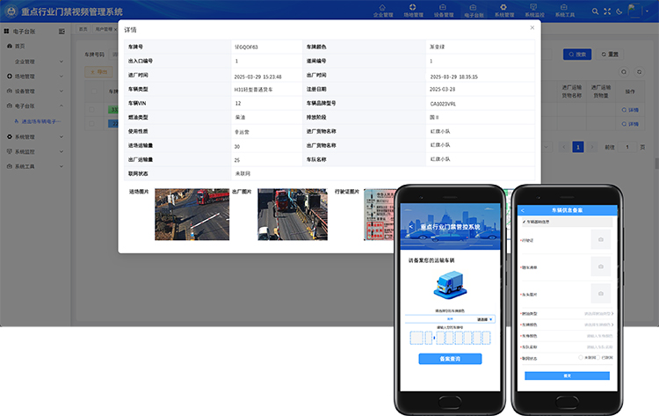Click the fullscreen icon in top header
Screen dimensions: 659x416
608,11
